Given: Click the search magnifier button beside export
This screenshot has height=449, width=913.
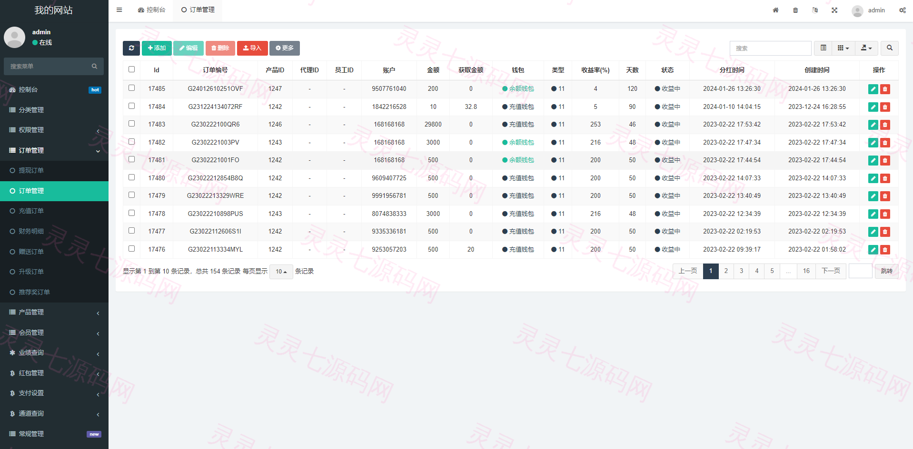Looking at the screenshot, I should click(890, 48).
